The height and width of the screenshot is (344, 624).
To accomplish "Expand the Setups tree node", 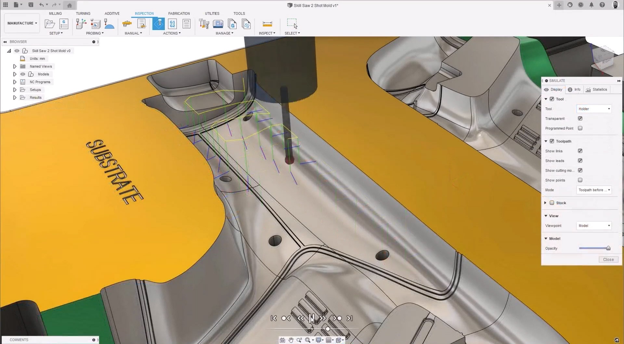I will pos(15,90).
